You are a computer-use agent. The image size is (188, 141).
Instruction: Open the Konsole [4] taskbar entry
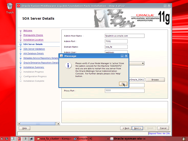pos(83,139)
